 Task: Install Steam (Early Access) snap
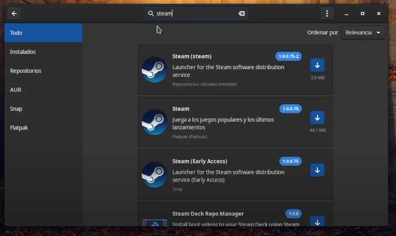[x=317, y=170]
